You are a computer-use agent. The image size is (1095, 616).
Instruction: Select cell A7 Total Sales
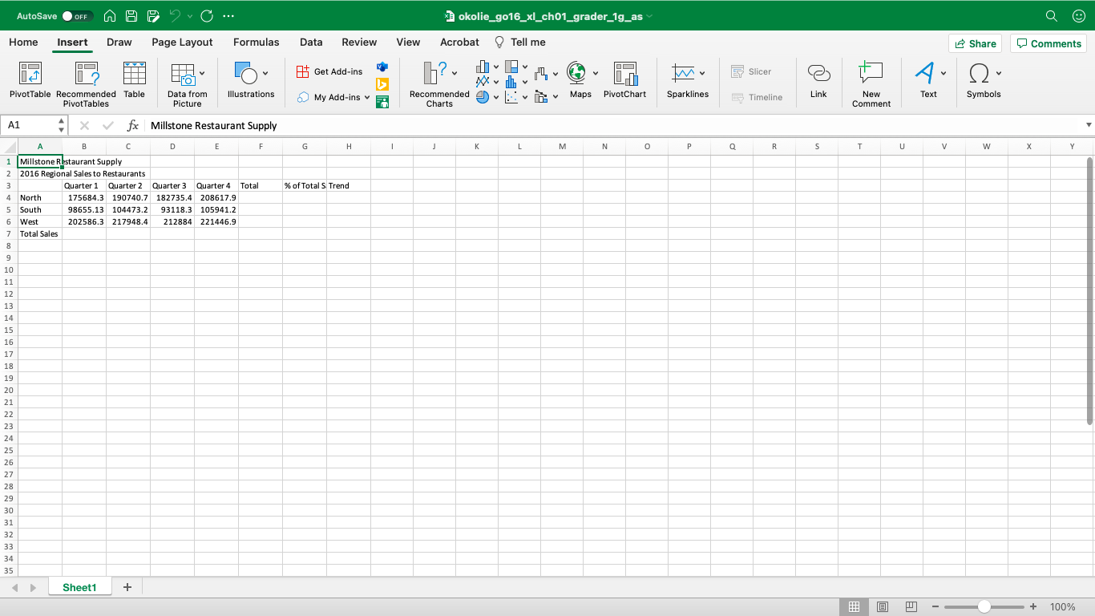pyautogui.click(x=40, y=233)
